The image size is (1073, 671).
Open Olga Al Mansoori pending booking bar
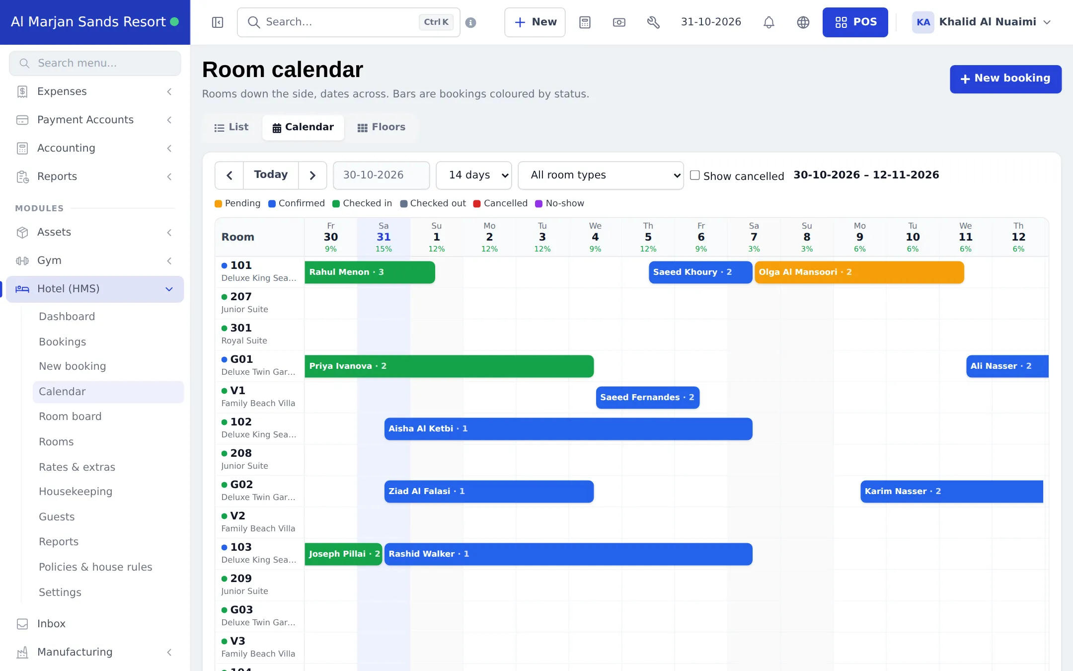(x=859, y=272)
